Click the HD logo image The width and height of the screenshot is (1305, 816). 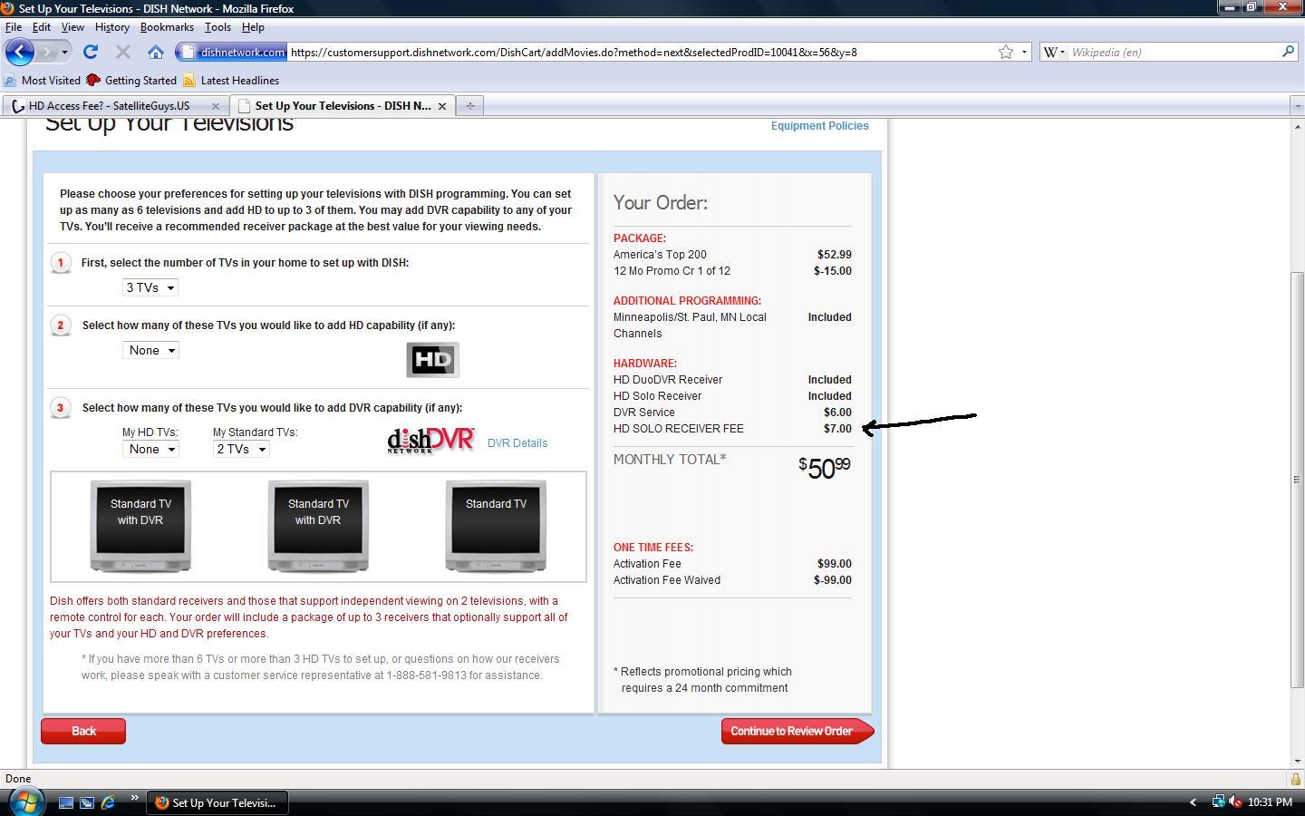432,360
